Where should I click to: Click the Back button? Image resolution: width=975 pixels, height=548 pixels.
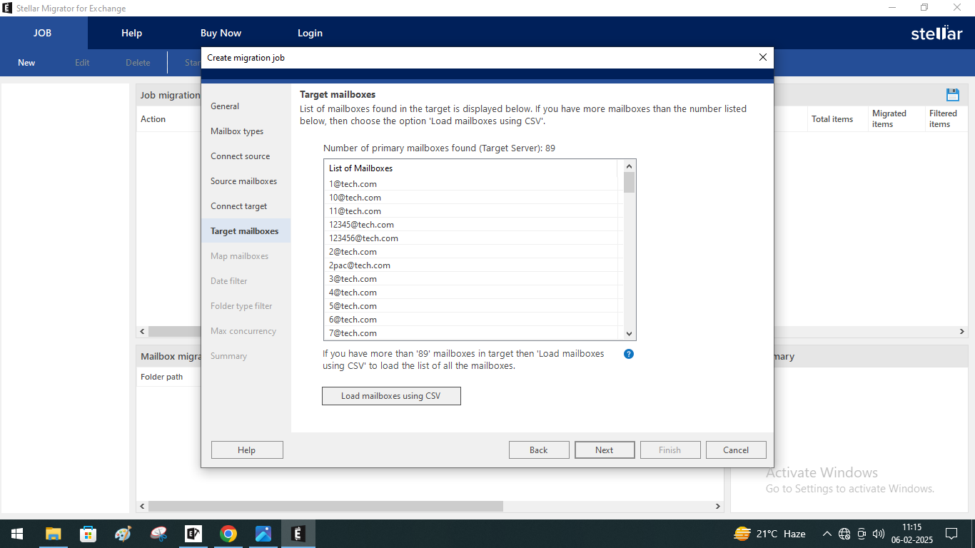point(539,450)
